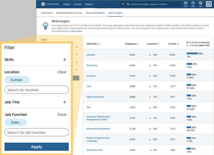Remove the Sales job function chip
The image size is (214, 155).
(15, 122)
